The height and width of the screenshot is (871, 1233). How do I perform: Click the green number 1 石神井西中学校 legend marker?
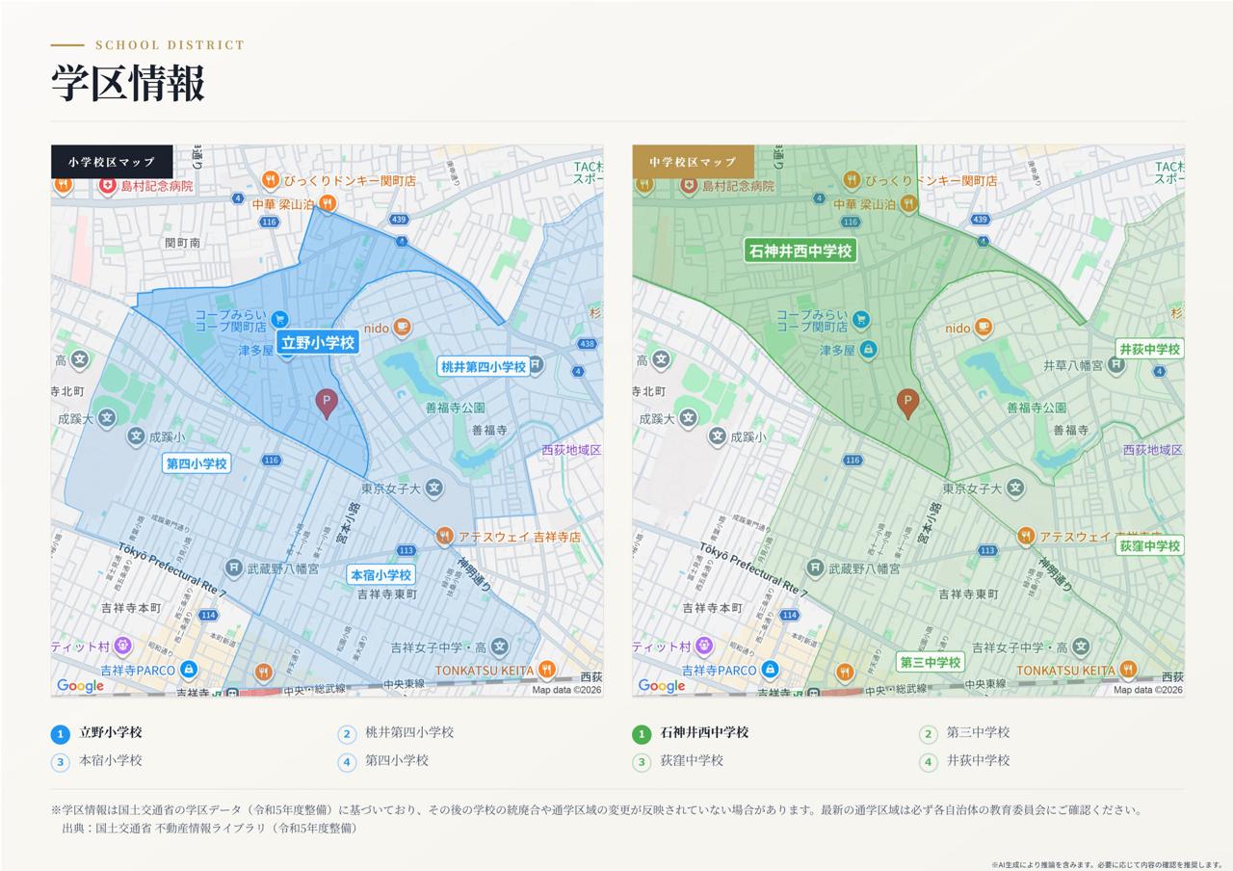click(x=642, y=734)
